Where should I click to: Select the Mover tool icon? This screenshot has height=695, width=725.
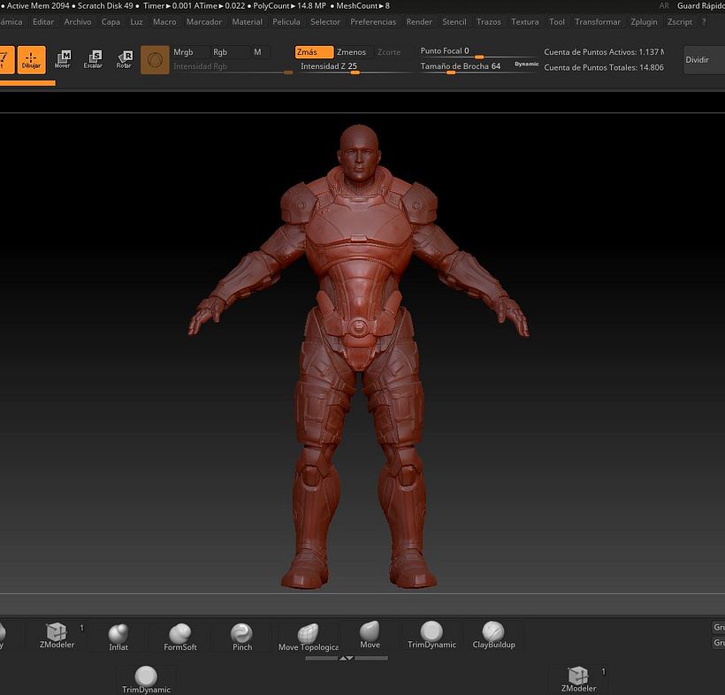click(63, 59)
